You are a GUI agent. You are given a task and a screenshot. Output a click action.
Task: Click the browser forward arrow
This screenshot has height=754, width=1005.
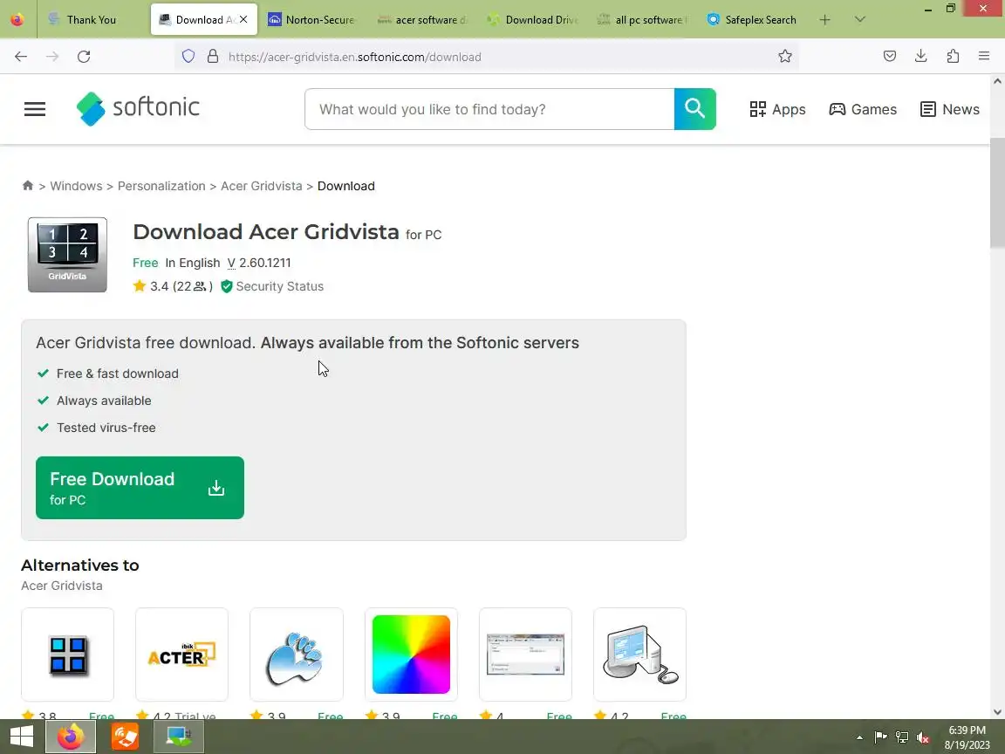(x=52, y=57)
